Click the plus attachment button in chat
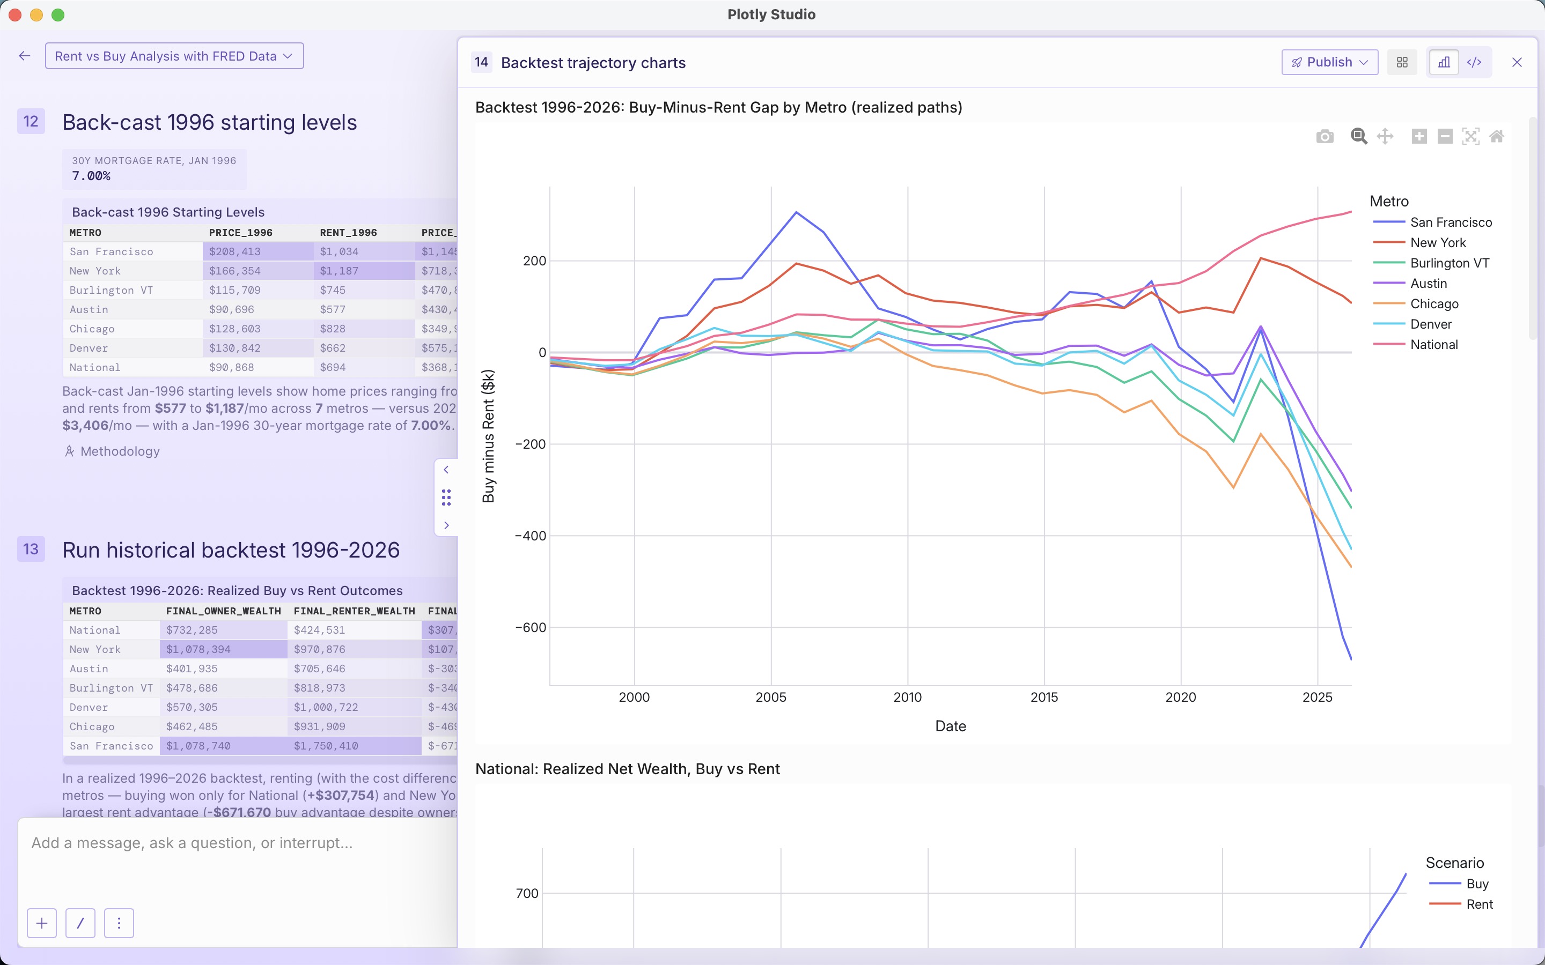Screen dimensions: 1545x965 [x=42, y=923]
